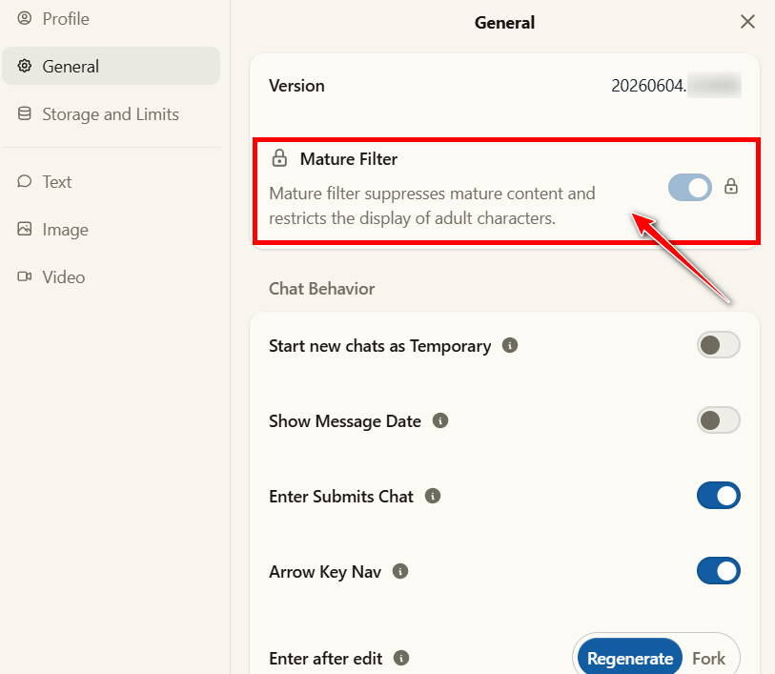The height and width of the screenshot is (674, 775).
Task: Click the Arrow Key Nav label
Action: pos(325,572)
